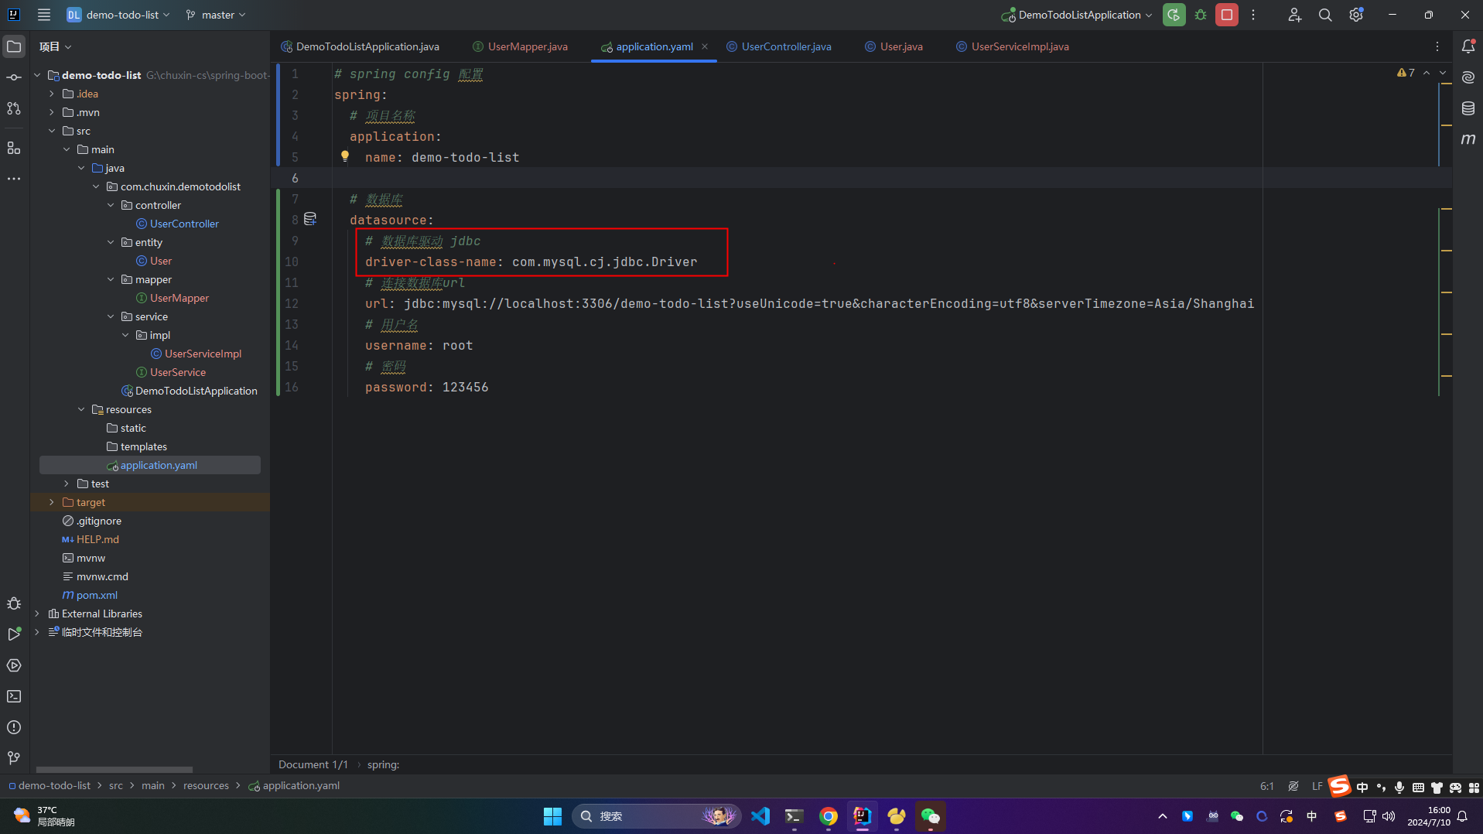Open Code With Me user icon
The width and height of the screenshot is (1483, 834).
[x=1294, y=15]
